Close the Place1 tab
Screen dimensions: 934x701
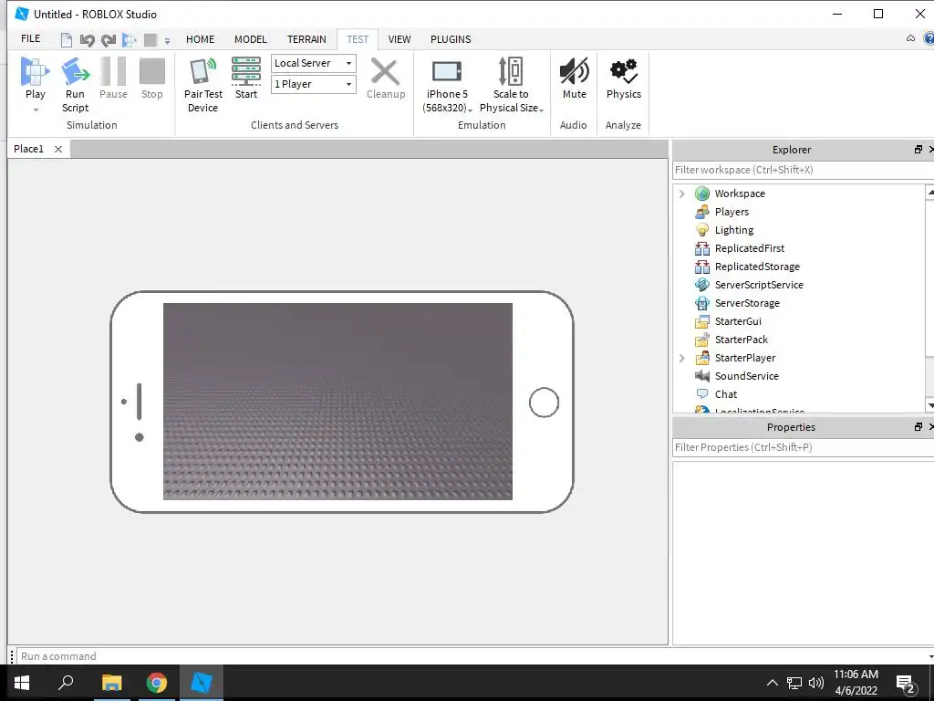(x=58, y=149)
